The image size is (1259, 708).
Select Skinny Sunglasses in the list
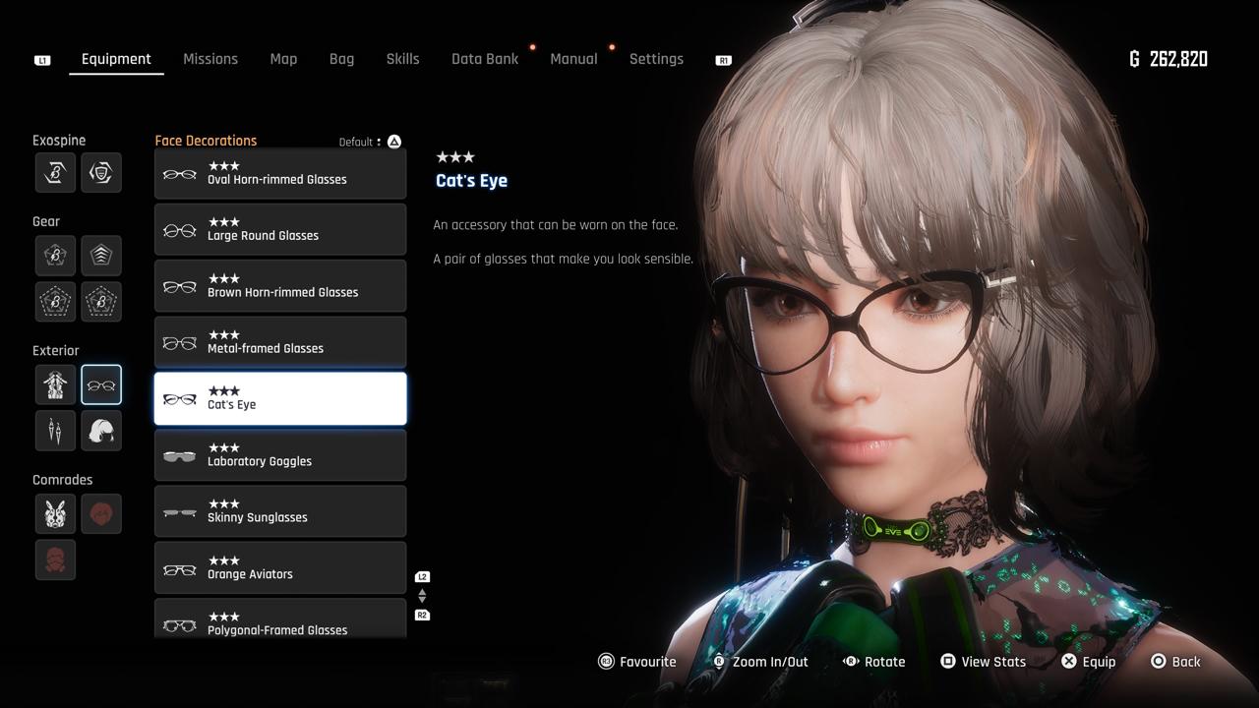point(280,511)
